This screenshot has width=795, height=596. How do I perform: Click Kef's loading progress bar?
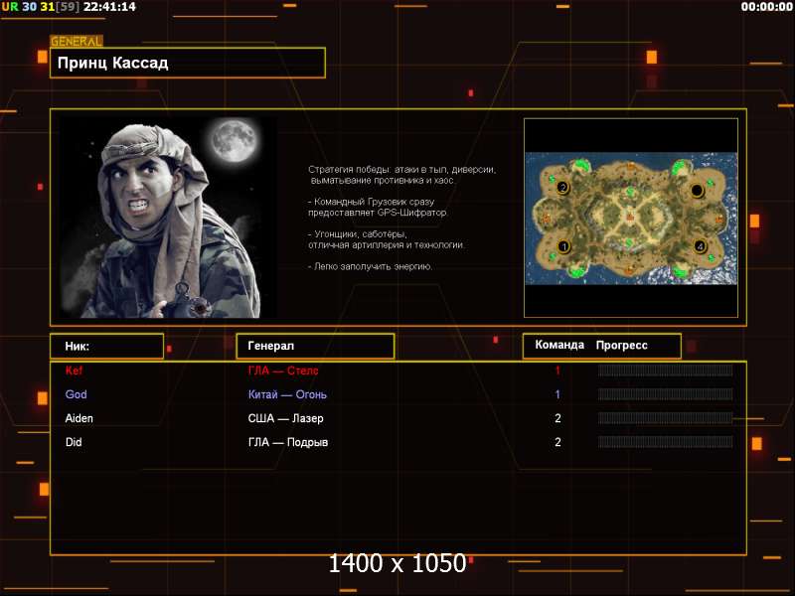pos(665,371)
